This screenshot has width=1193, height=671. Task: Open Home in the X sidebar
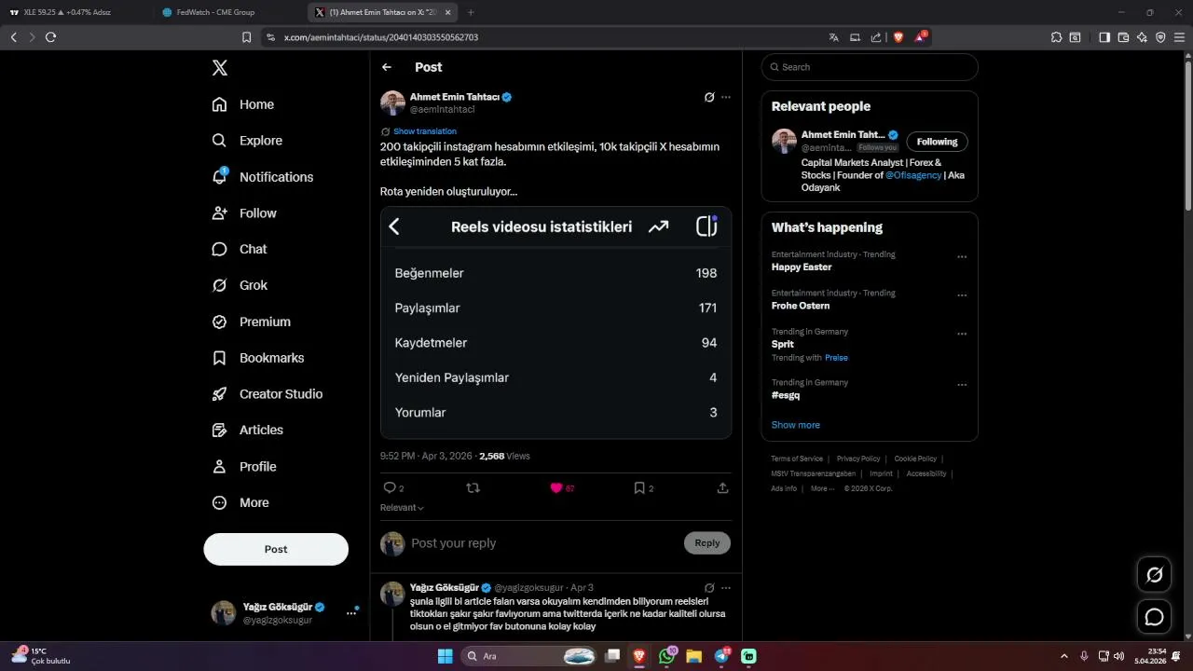pos(243,104)
